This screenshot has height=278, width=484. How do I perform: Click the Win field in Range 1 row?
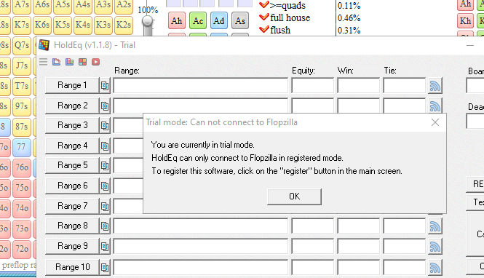[x=358, y=85]
